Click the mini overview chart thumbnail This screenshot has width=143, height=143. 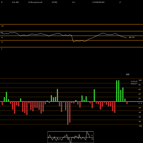coord(71,137)
